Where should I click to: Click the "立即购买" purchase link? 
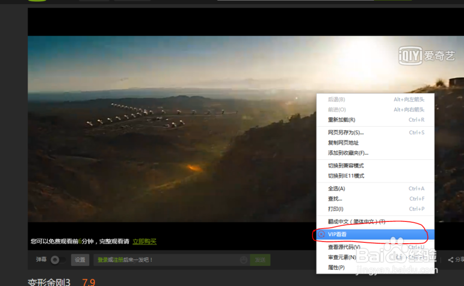pyautogui.click(x=144, y=241)
